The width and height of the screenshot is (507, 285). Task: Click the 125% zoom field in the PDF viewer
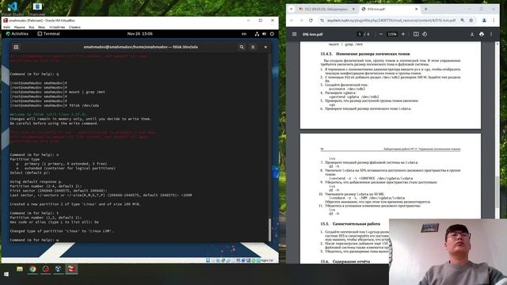[x=392, y=34]
